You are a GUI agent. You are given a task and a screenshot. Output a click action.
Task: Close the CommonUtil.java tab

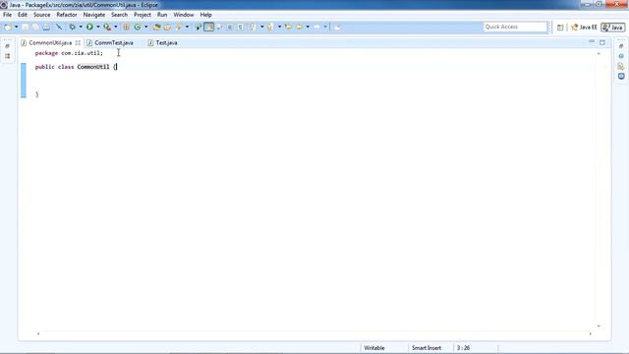78,42
